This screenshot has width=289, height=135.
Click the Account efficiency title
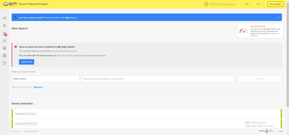[258, 26]
